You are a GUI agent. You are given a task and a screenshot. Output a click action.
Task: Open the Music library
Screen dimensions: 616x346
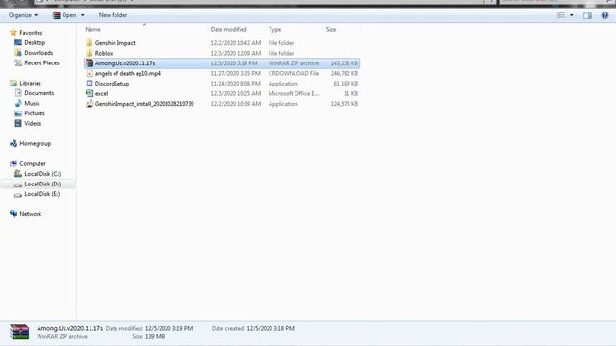coord(32,103)
